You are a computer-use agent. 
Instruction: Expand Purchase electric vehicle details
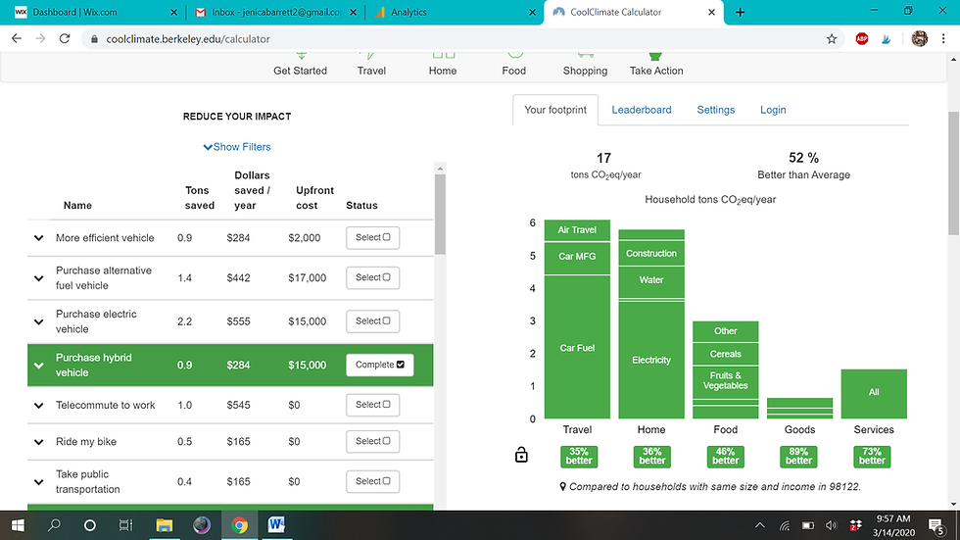coord(38,321)
